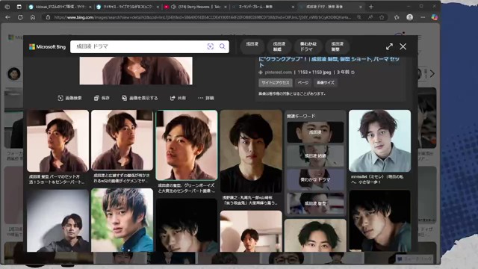
Task: Open Edge settings and more menu
Action: (423, 17)
